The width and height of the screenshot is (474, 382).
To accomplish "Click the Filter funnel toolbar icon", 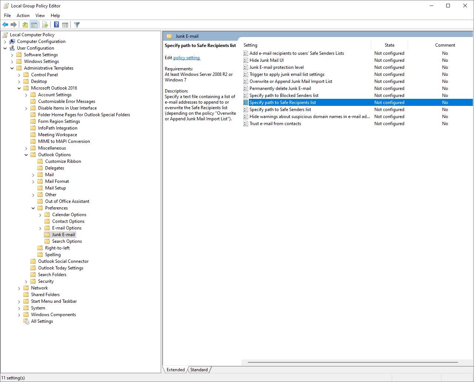I will (77, 25).
